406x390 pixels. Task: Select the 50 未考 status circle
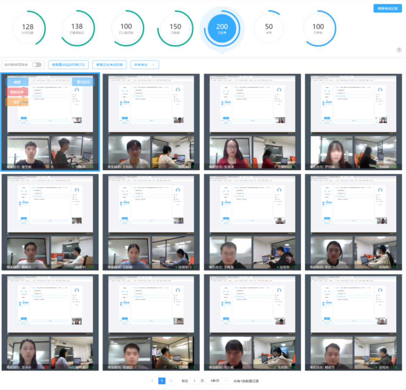[x=269, y=28]
